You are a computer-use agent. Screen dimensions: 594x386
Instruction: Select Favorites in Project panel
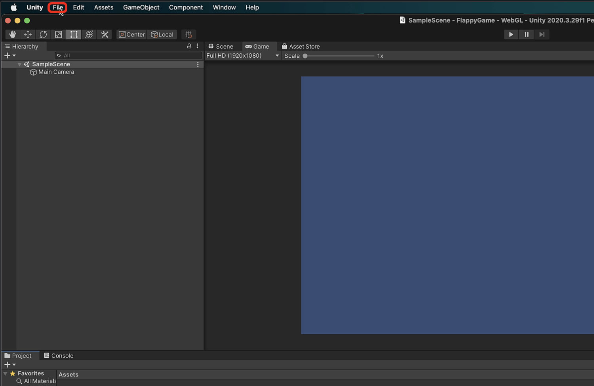tap(31, 373)
